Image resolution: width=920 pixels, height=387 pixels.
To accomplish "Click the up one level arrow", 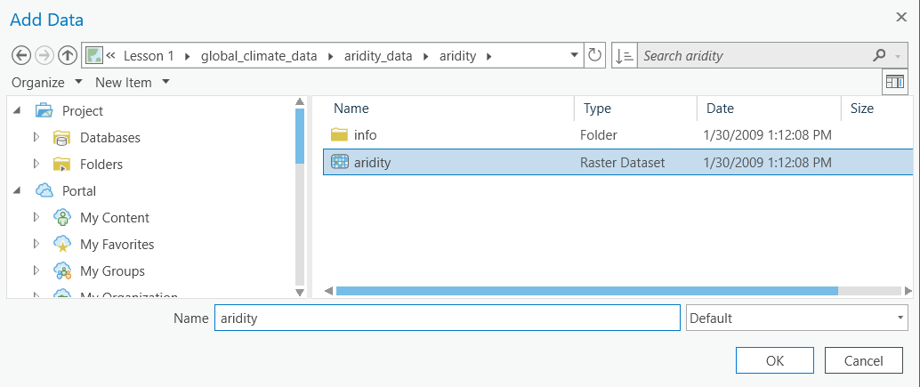I will click(x=68, y=55).
